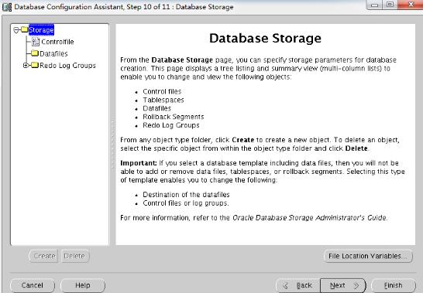Select the Storage tree item
423x293 pixels.
[41, 29]
